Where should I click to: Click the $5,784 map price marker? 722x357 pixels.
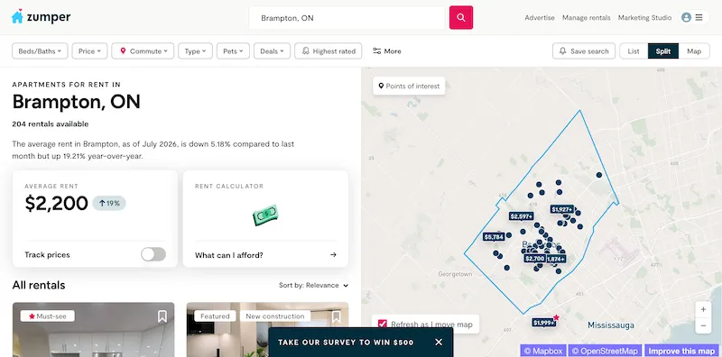tap(494, 237)
